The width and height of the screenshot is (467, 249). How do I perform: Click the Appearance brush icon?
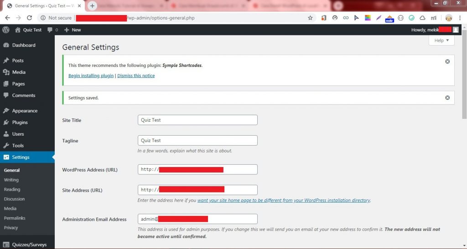pyautogui.click(x=6, y=111)
